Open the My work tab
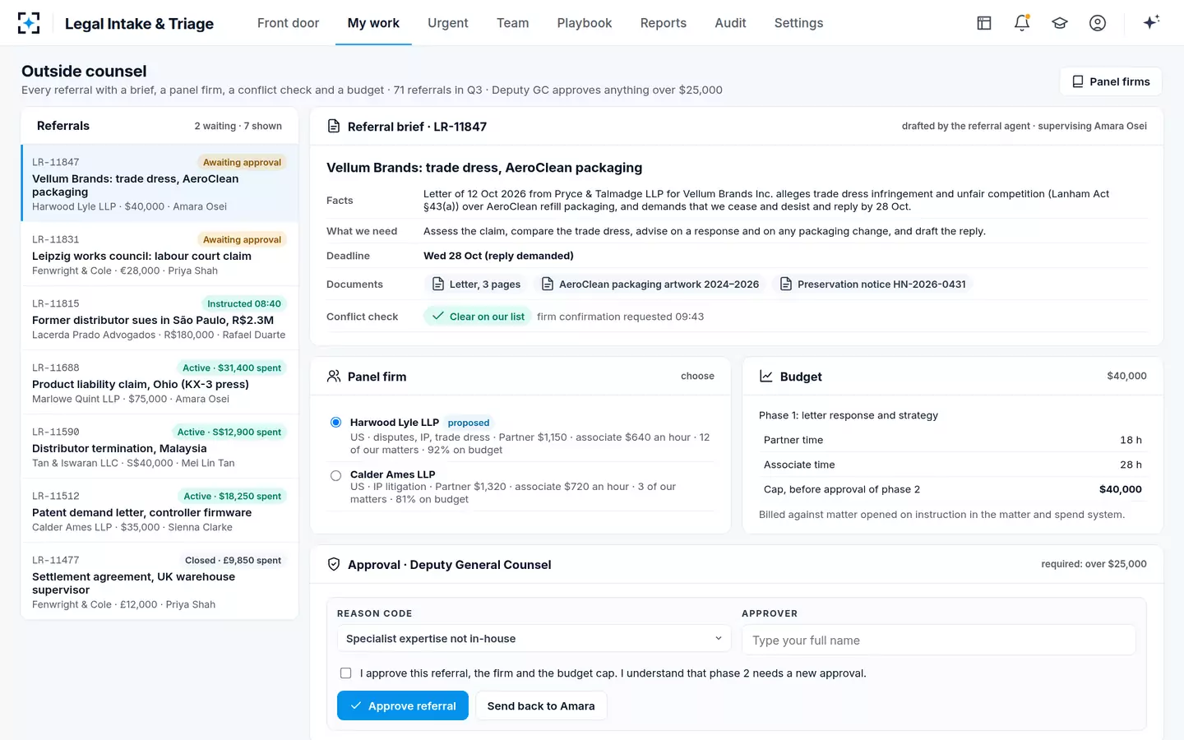Screen dimensions: 1184x740 [373, 23]
